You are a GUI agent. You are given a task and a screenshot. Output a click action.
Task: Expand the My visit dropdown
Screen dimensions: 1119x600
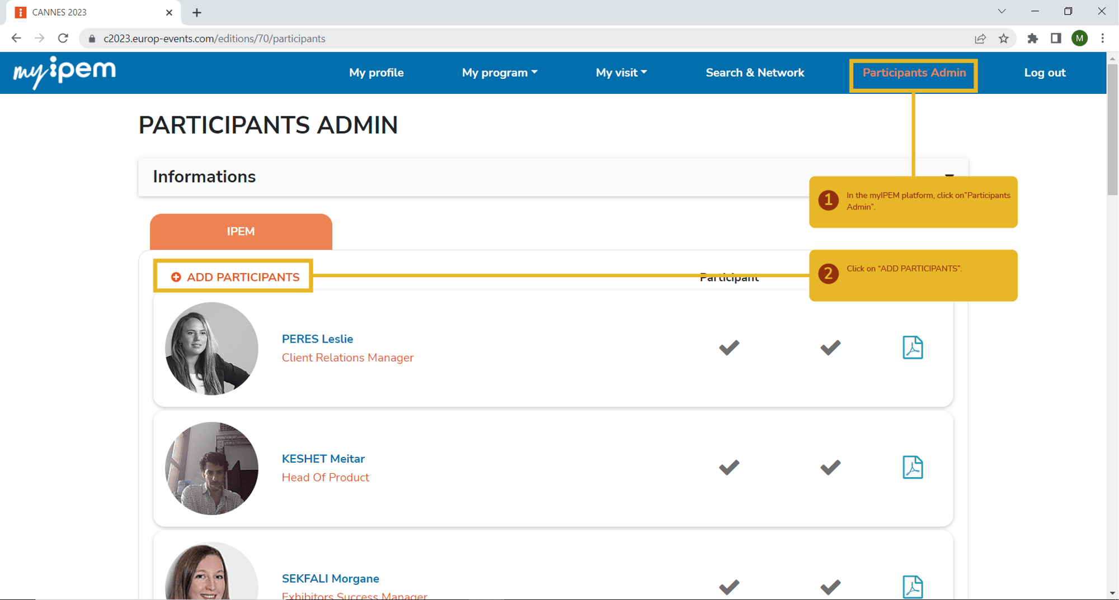click(x=621, y=73)
